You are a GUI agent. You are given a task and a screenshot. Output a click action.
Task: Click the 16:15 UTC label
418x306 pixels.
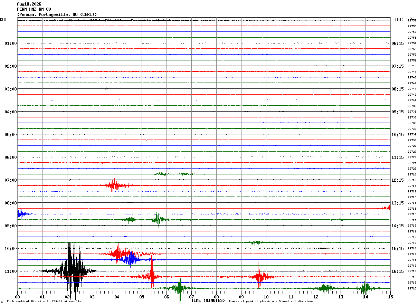point(397,271)
